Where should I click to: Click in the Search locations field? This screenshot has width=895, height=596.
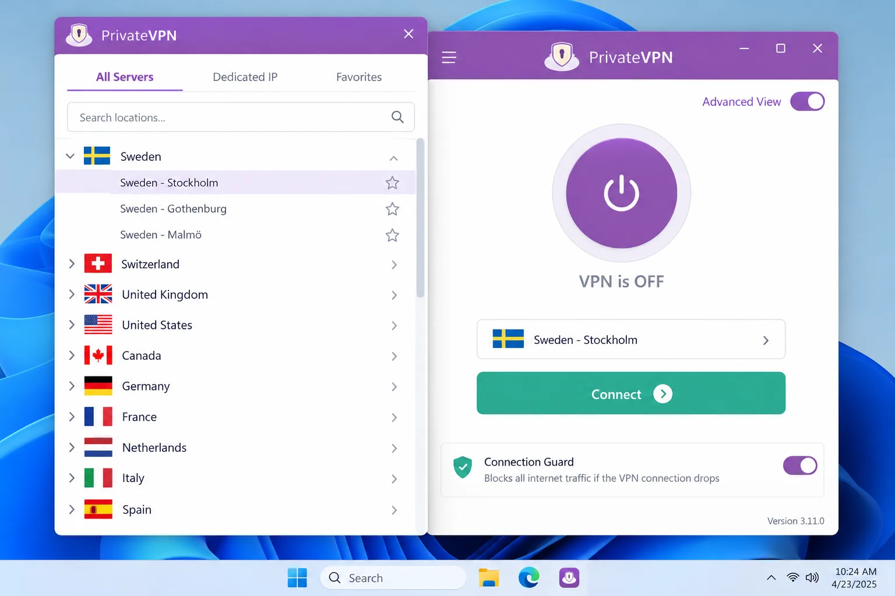click(x=241, y=117)
